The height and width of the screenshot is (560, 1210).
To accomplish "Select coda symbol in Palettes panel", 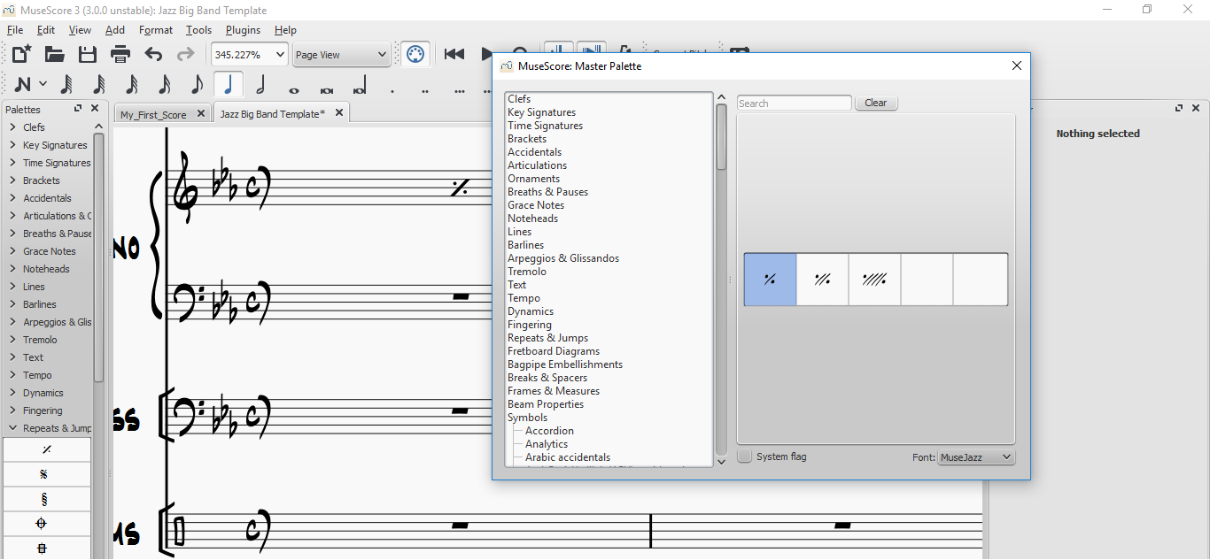I will point(47,524).
